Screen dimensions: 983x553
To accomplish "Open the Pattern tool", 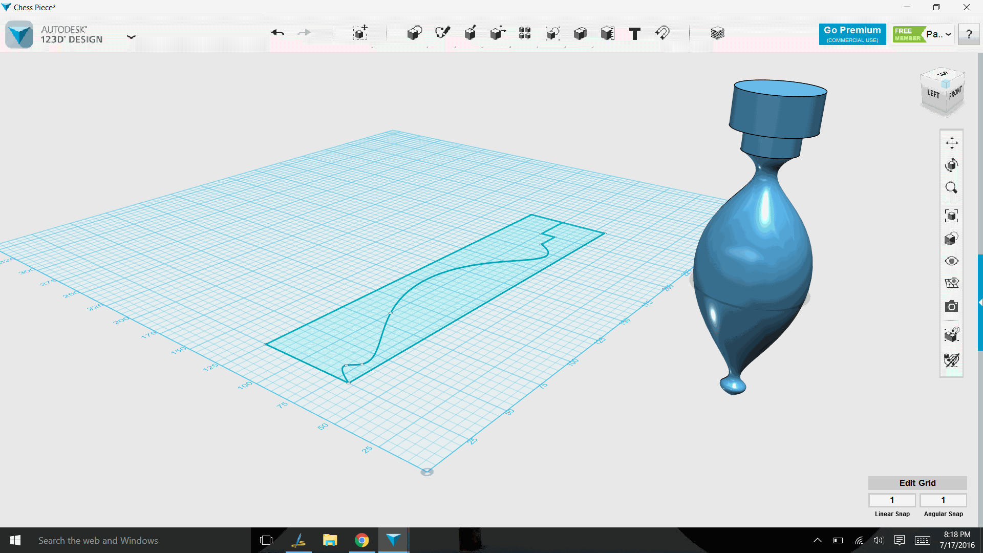I will 525,33.
